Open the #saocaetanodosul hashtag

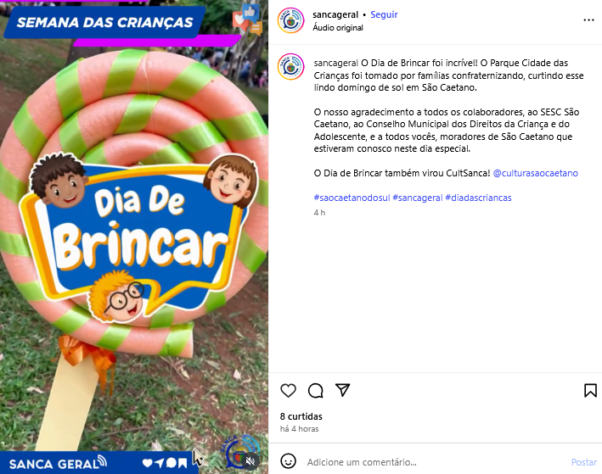tap(352, 198)
